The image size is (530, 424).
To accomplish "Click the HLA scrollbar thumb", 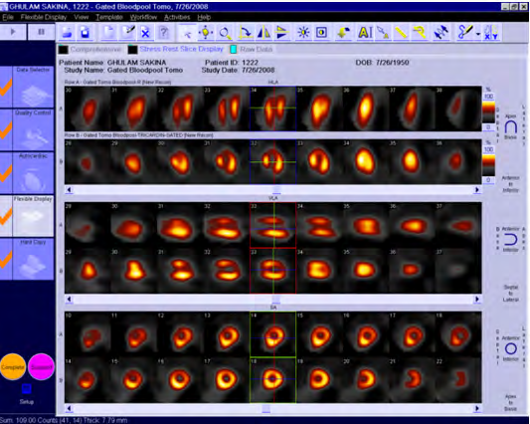I will [276, 190].
